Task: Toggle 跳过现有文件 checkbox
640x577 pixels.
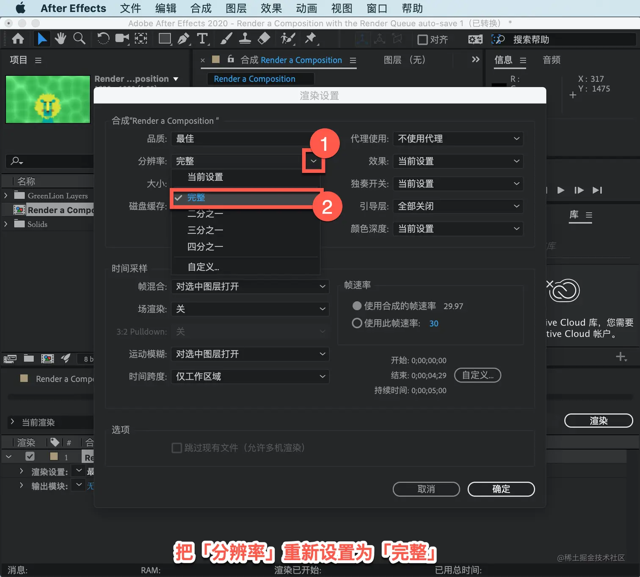Action: pos(177,448)
